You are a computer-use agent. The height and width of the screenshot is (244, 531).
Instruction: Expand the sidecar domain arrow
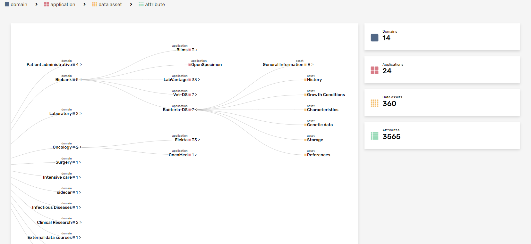coord(80,192)
